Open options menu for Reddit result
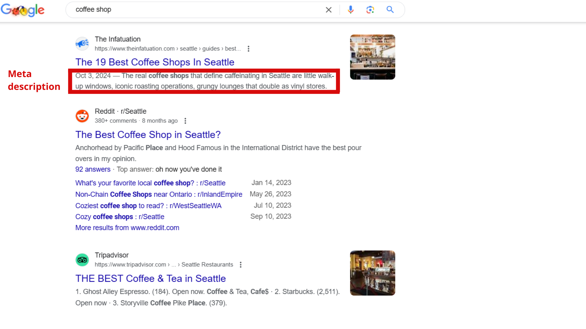Screen dimensions: 586x329 tap(185, 121)
